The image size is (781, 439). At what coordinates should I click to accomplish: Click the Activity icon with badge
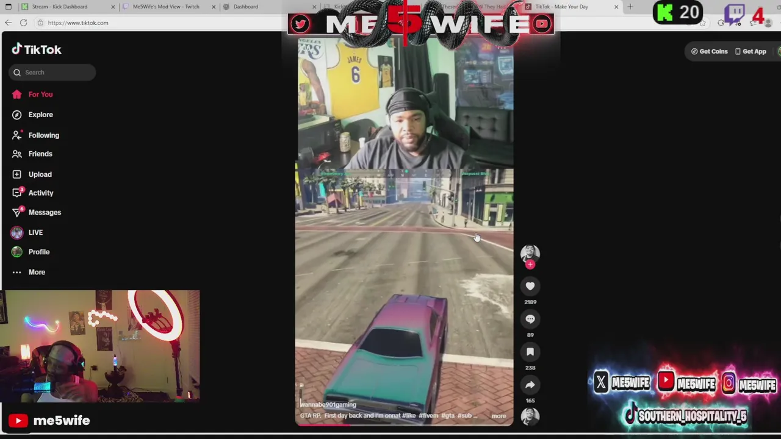17,193
